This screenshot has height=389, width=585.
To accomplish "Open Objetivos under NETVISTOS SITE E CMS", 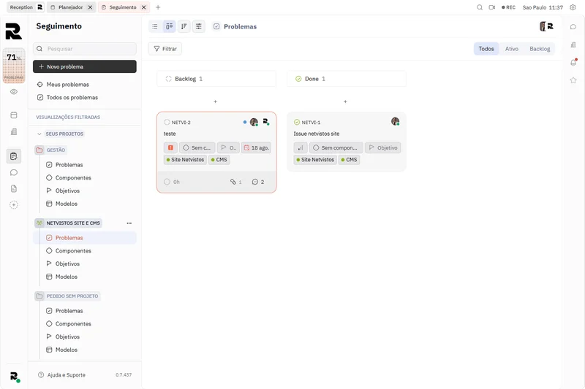I will [x=67, y=264].
